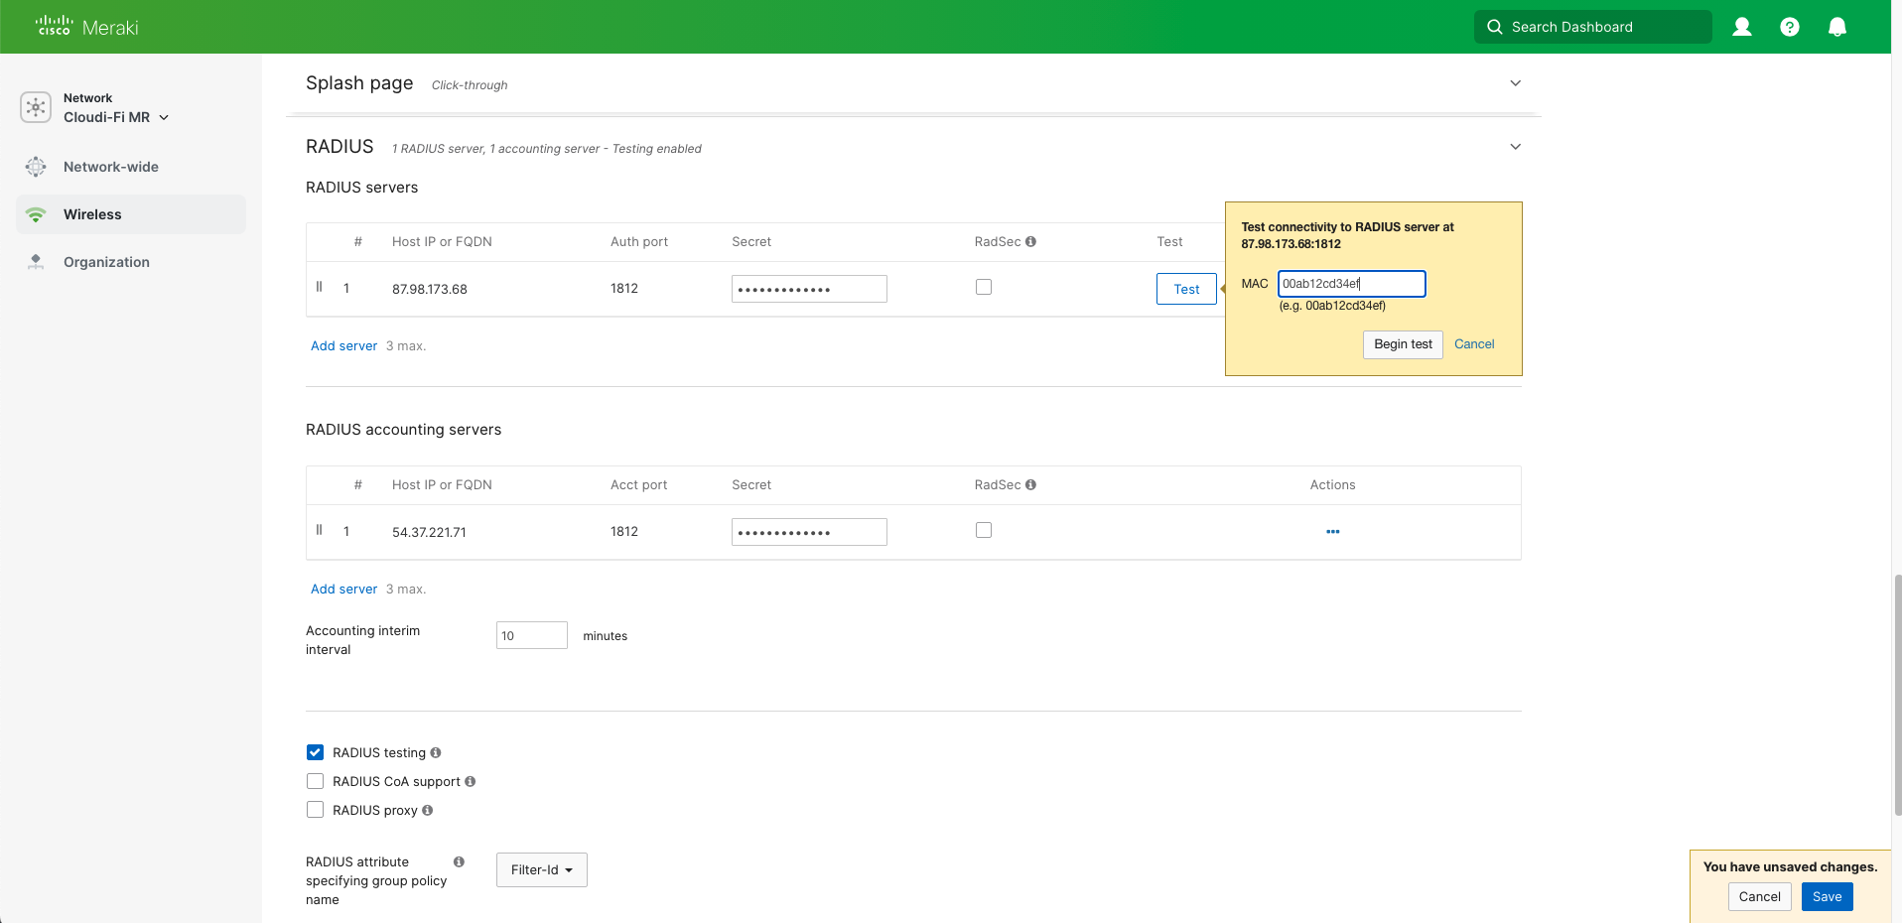The width and height of the screenshot is (1902, 923).
Task: Click the help question mark icon
Action: pyautogui.click(x=1790, y=27)
